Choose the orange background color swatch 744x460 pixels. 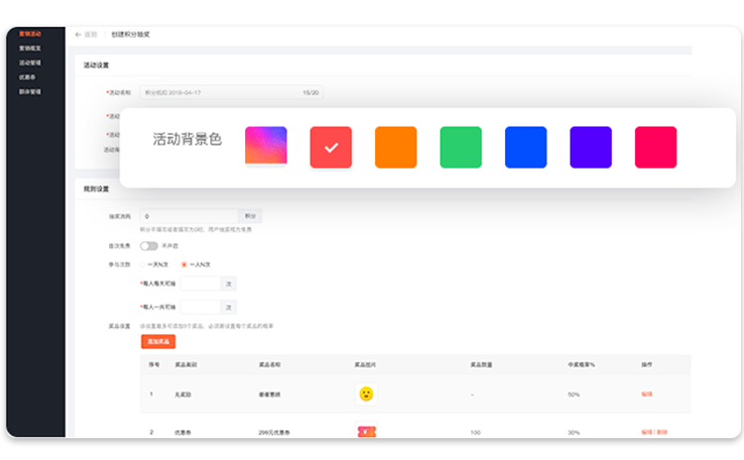[x=396, y=148]
